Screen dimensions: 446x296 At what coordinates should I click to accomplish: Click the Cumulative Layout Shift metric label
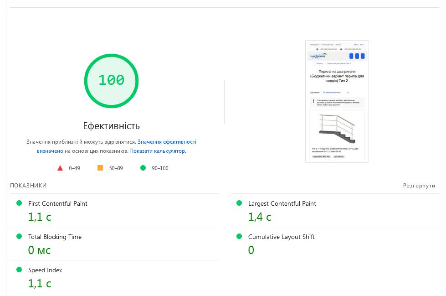tap(281, 237)
